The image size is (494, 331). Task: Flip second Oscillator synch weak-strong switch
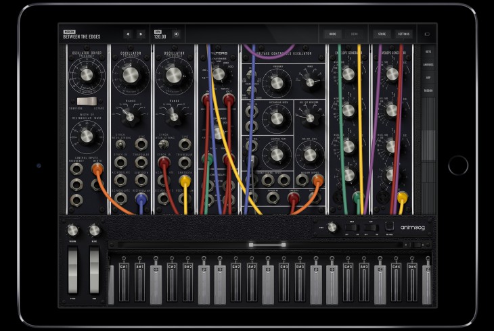tap(163, 143)
